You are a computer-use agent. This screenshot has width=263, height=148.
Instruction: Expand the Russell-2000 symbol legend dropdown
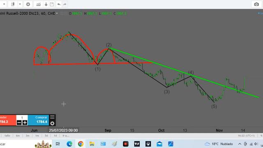point(57,13)
